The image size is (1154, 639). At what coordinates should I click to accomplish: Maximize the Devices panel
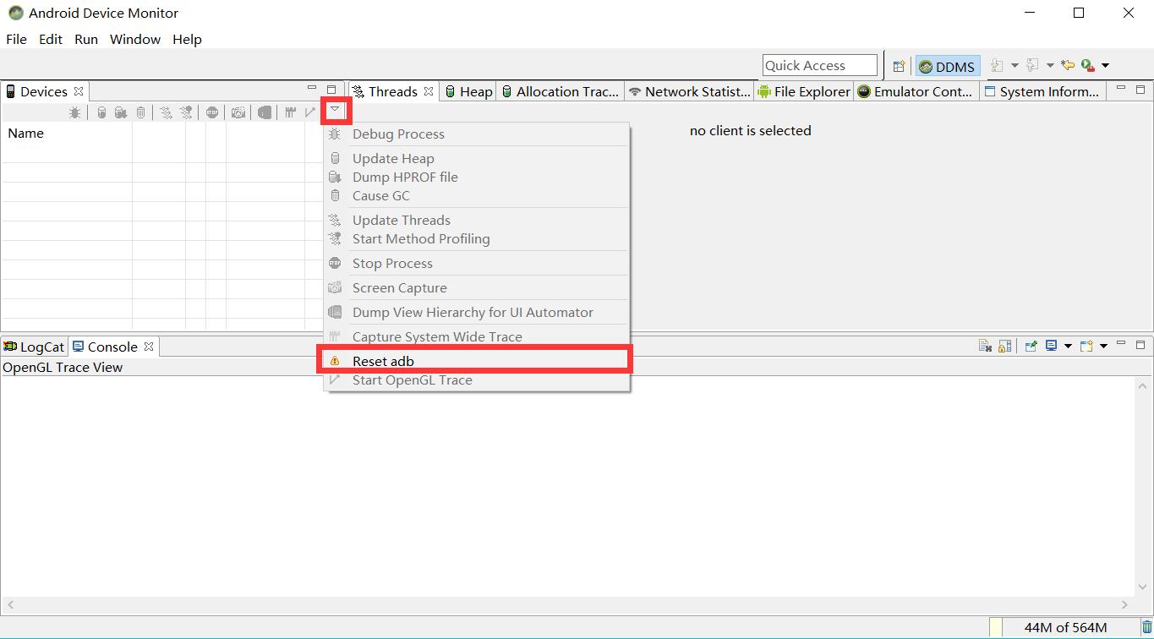tap(331, 89)
